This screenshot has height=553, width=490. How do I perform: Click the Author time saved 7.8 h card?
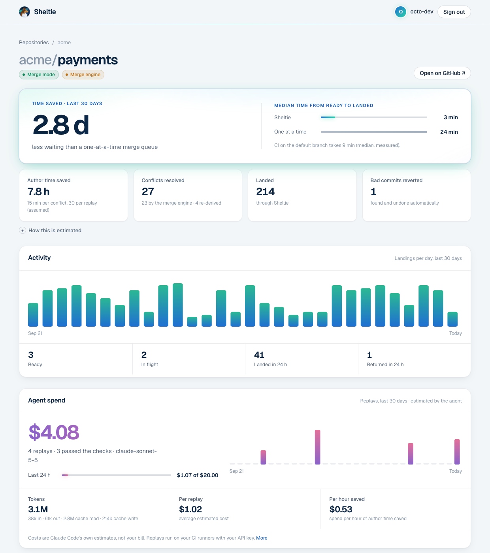coord(73,196)
